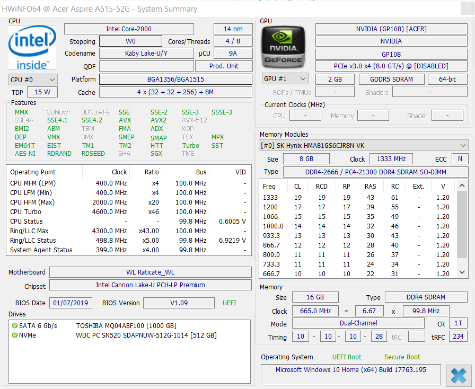Viewport: 475px width, 389px height.
Task: Click the AES-NI feature label
Action: pyautogui.click(x=25, y=154)
